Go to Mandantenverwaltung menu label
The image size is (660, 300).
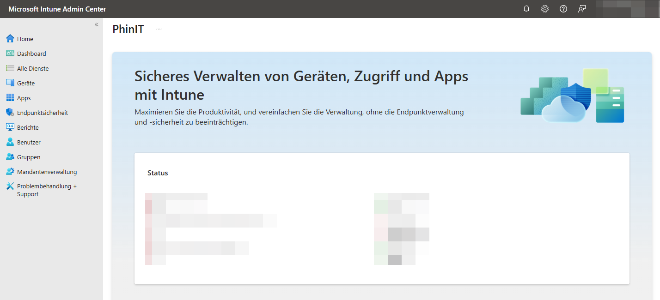[47, 172]
